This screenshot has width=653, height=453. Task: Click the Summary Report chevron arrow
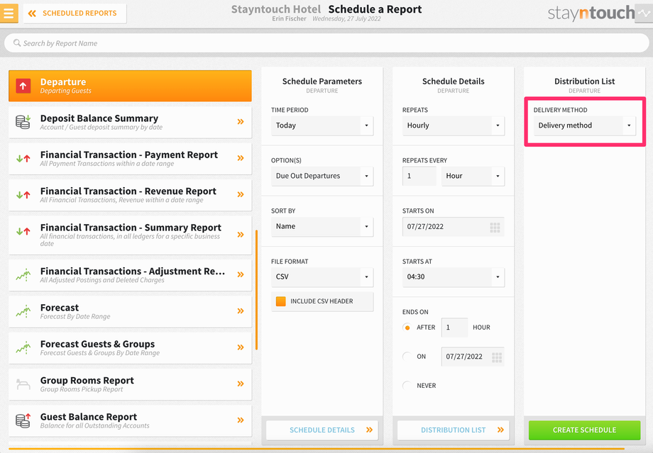click(241, 235)
